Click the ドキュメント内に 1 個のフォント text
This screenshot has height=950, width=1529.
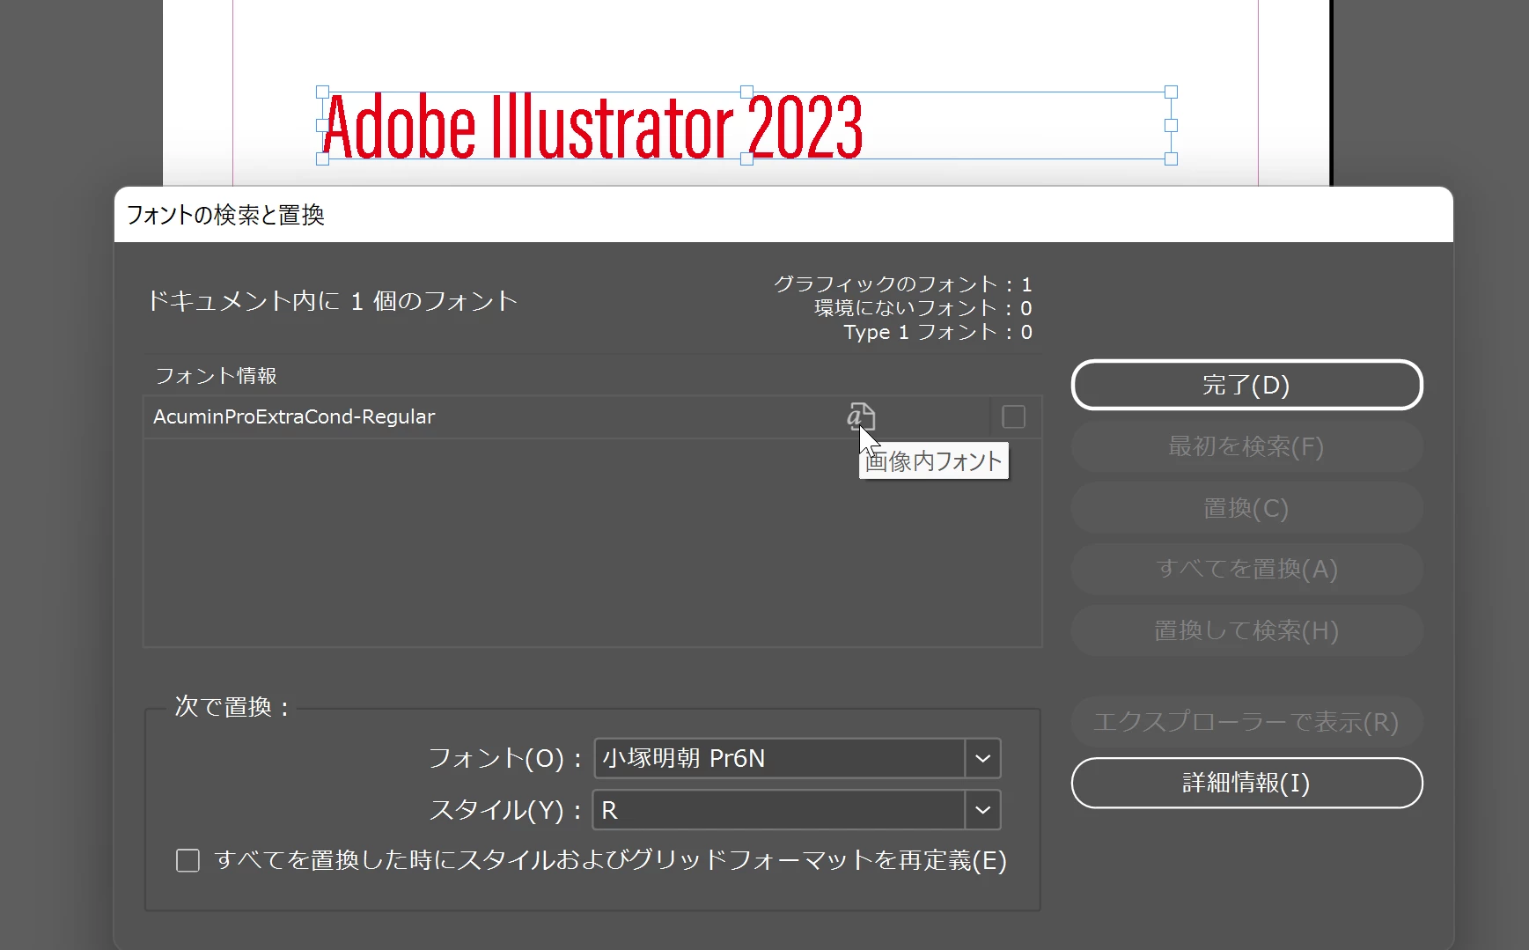pos(332,301)
